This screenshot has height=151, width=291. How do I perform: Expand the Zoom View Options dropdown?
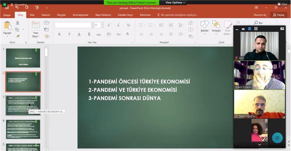[175, 3]
